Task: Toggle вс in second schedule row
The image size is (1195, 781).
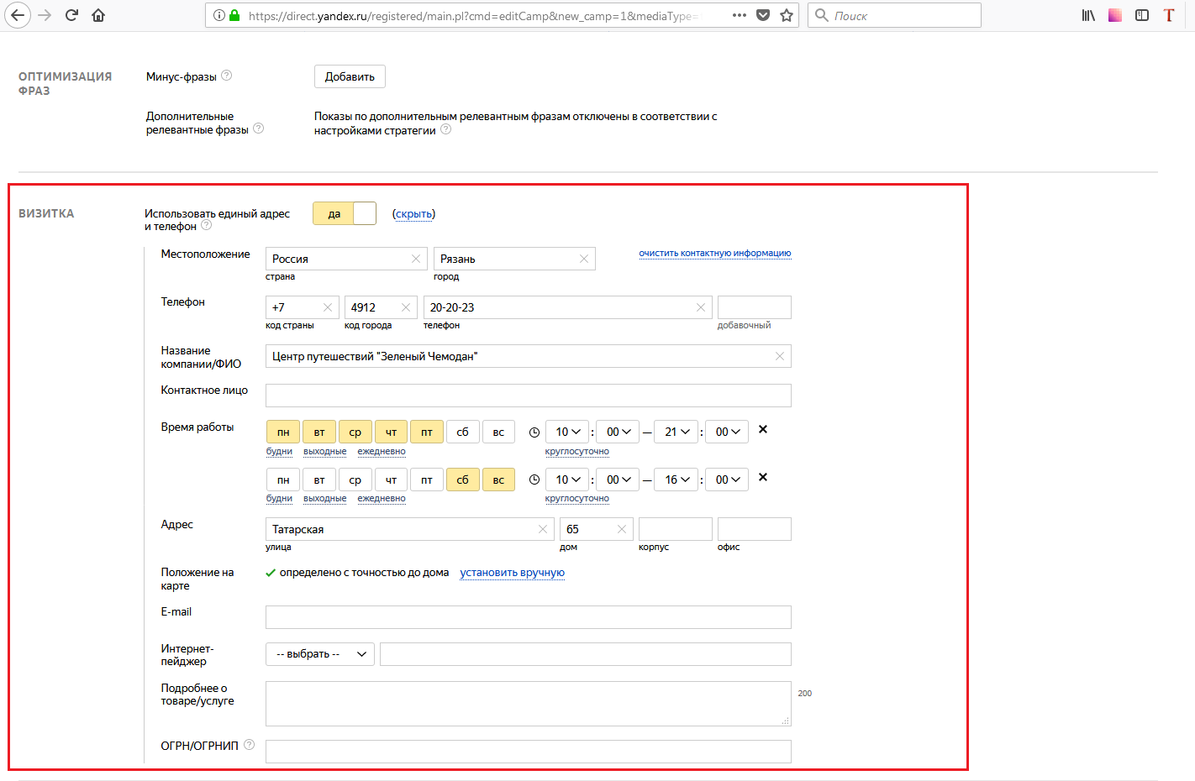Action: [x=498, y=480]
